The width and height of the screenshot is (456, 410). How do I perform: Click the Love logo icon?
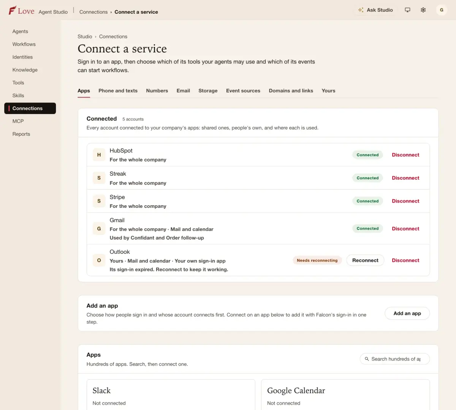point(13,10)
